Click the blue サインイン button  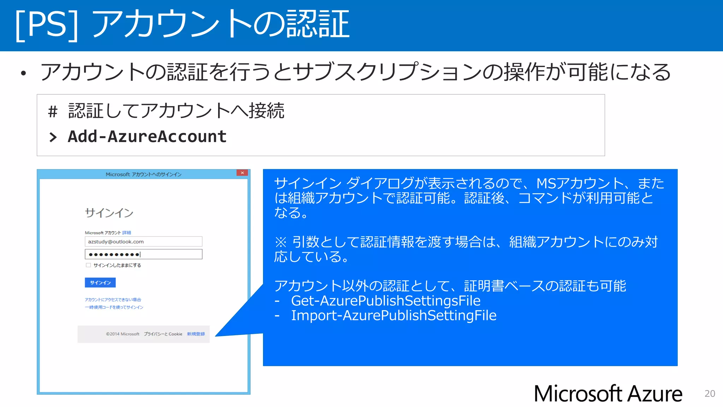(x=100, y=283)
